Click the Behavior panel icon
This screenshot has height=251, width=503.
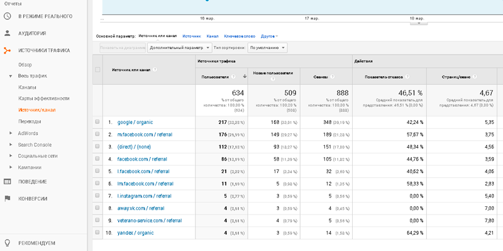coord(7,181)
